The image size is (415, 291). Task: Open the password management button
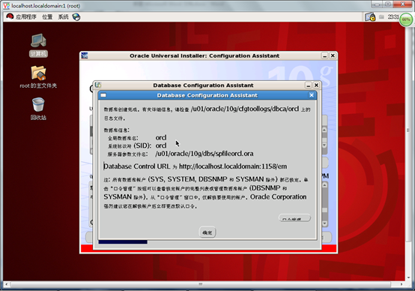tap(294, 217)
